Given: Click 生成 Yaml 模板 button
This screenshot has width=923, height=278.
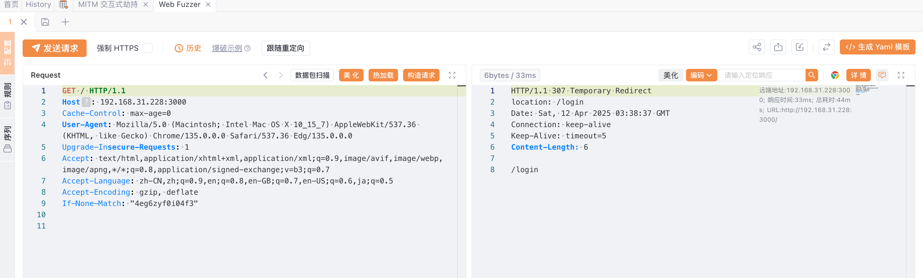Looking at the screenshot, I should point(877,47).
